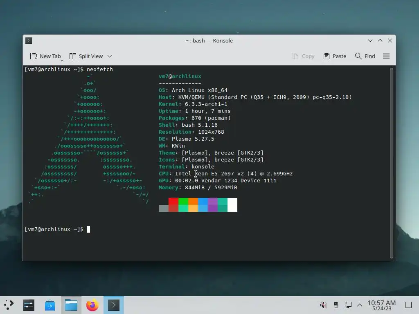Open the Find search tool

pyautogui.click(x=365, y=56)
